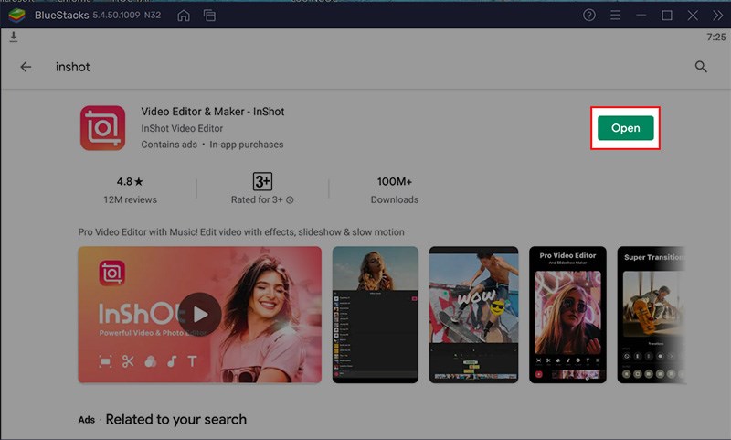
Task: Select the 100M+ Downloads stat
Action: pos(395,190)
